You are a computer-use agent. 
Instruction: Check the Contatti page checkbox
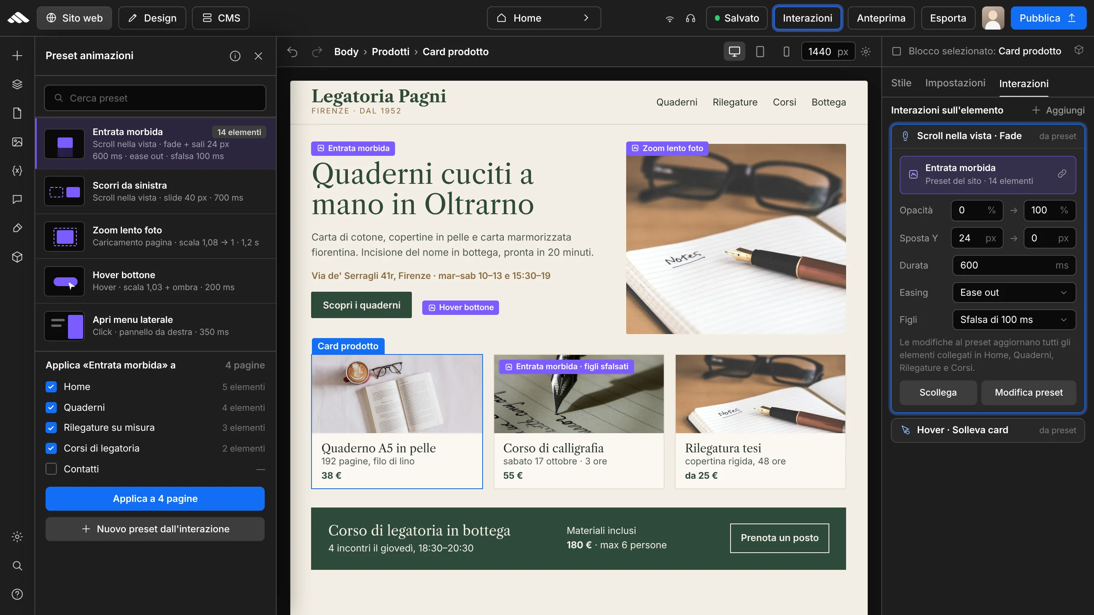(51, 469)
